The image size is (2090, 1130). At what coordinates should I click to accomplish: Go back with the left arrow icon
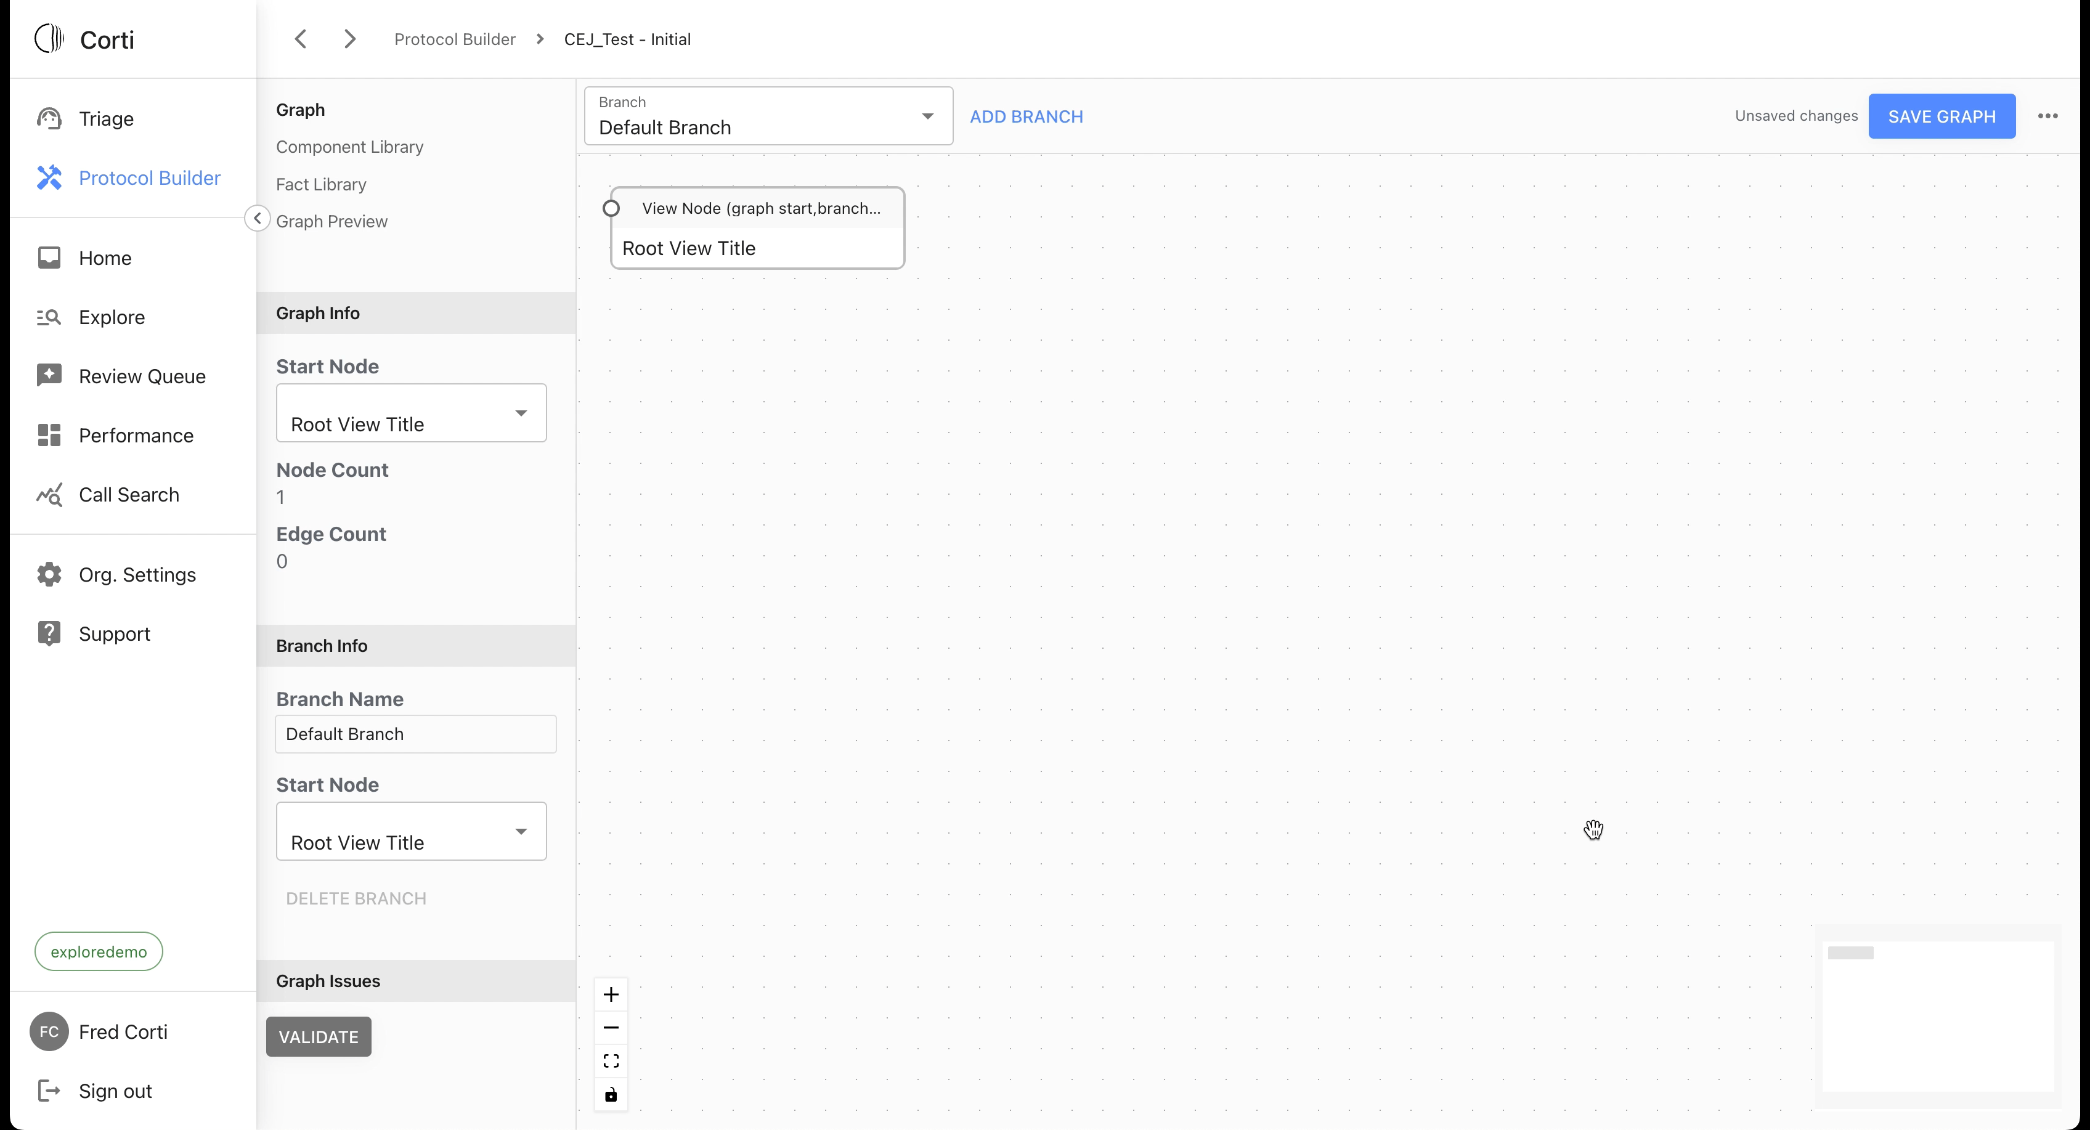click(300, 39)
